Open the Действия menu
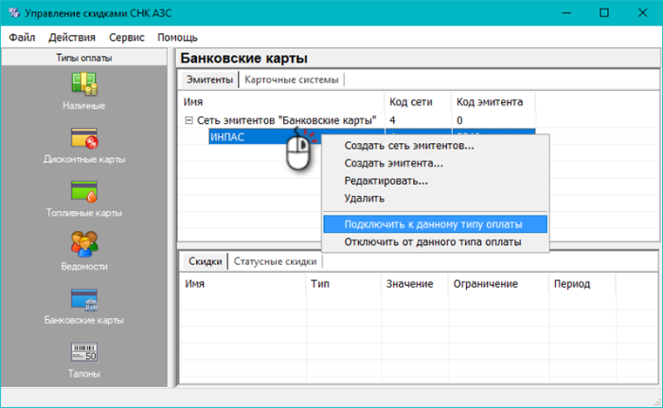Image resolution: width=663 pixels, height=408 pixels. (x=72, y=37)
